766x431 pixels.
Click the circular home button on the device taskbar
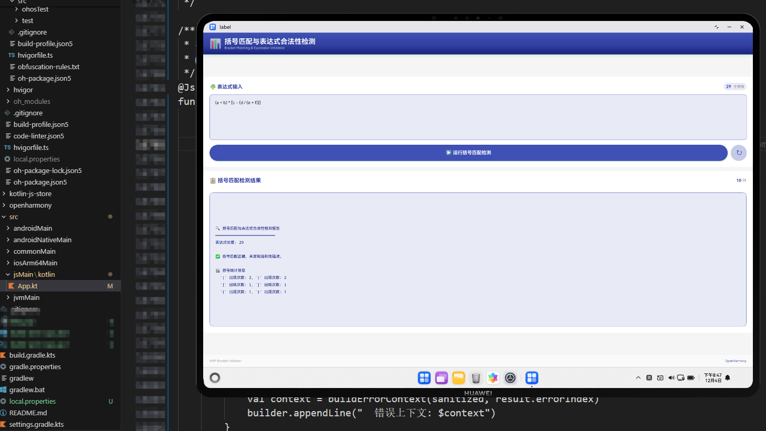pyautogui.click(x=215, y=378)
